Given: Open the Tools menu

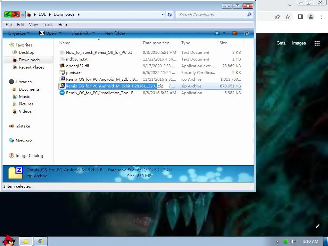Looking at the screenshot, I should (48, 24).
